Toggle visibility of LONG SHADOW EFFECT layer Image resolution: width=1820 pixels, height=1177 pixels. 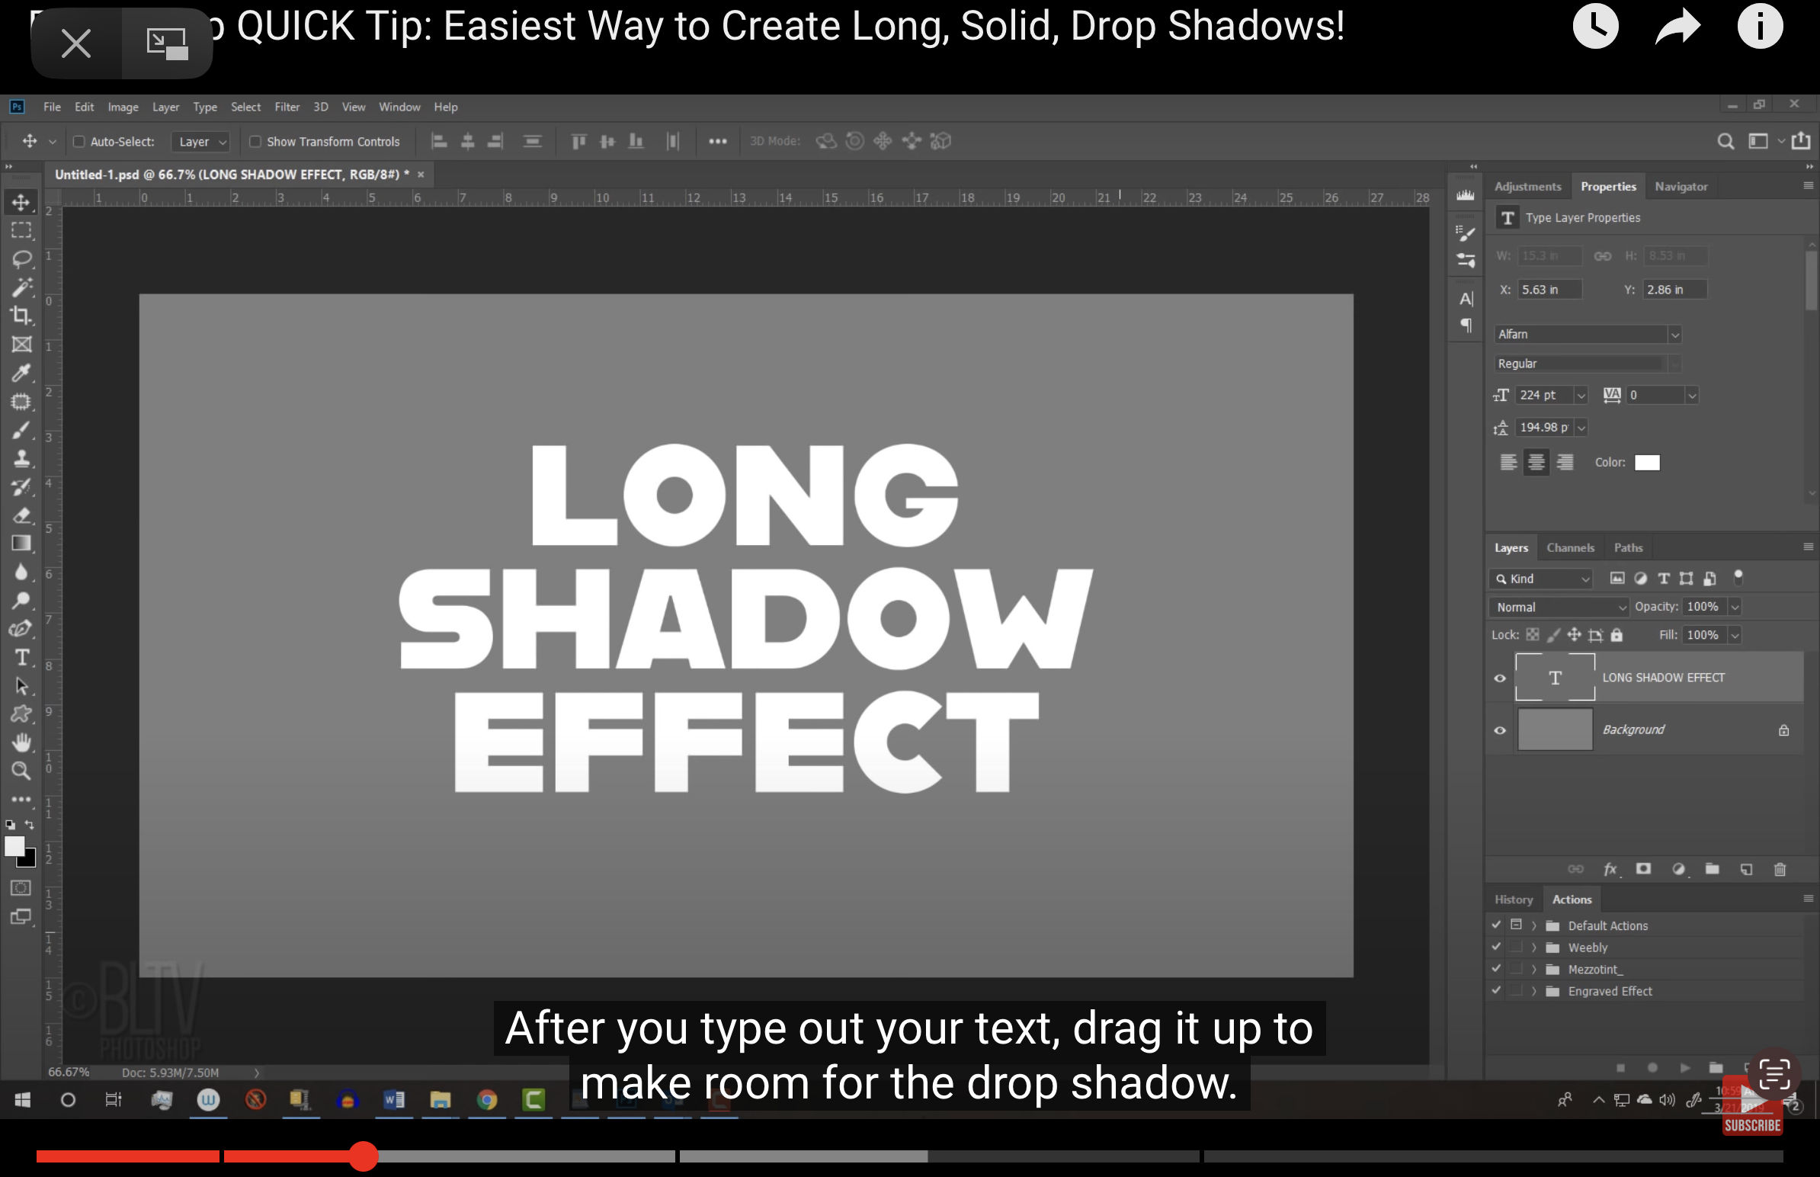click(x=1499, y=678)
